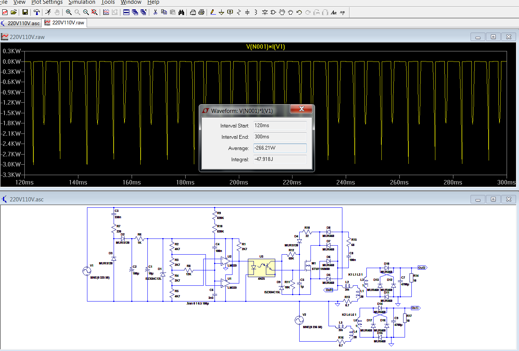Cascade windows via the toolbar icon
The height and width of the screenshot is (351, 519).
pos(135,12)
